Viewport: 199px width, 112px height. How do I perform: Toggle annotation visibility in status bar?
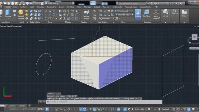pyautogui.click(x=125, y=109)
